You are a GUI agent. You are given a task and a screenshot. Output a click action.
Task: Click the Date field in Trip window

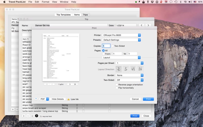126,25
